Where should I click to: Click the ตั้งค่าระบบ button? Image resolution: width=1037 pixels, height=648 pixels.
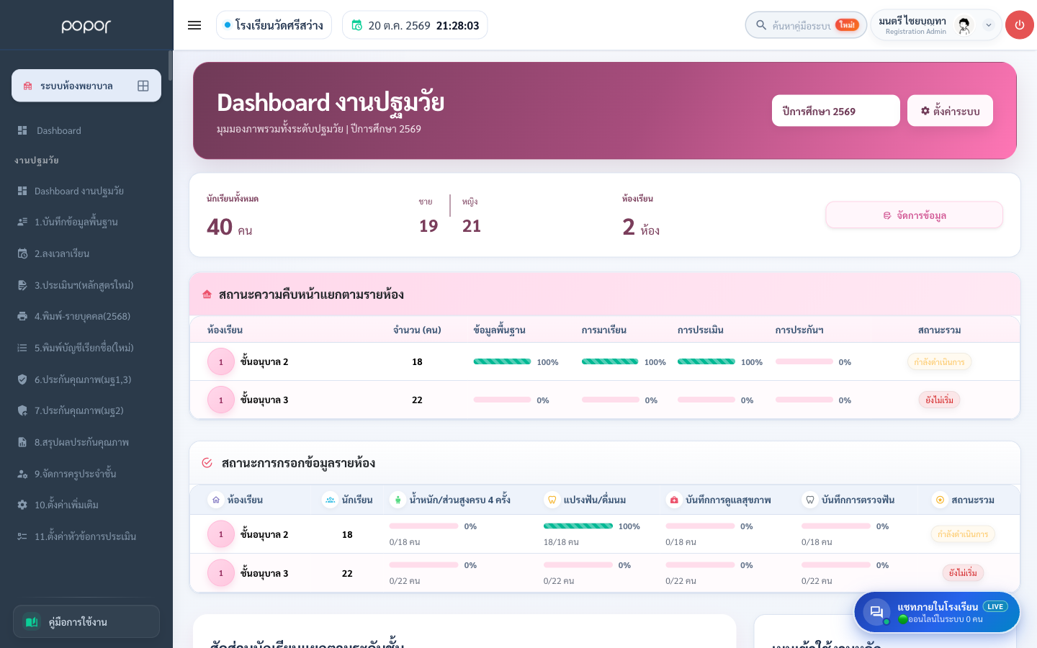[x=950, y=111]
